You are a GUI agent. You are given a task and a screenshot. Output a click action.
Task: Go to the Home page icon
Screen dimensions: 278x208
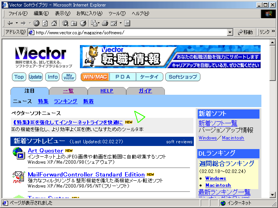[x=54, y=23]
